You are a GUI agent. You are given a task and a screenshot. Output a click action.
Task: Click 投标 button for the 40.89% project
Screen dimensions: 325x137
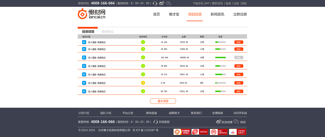(239, 49)
